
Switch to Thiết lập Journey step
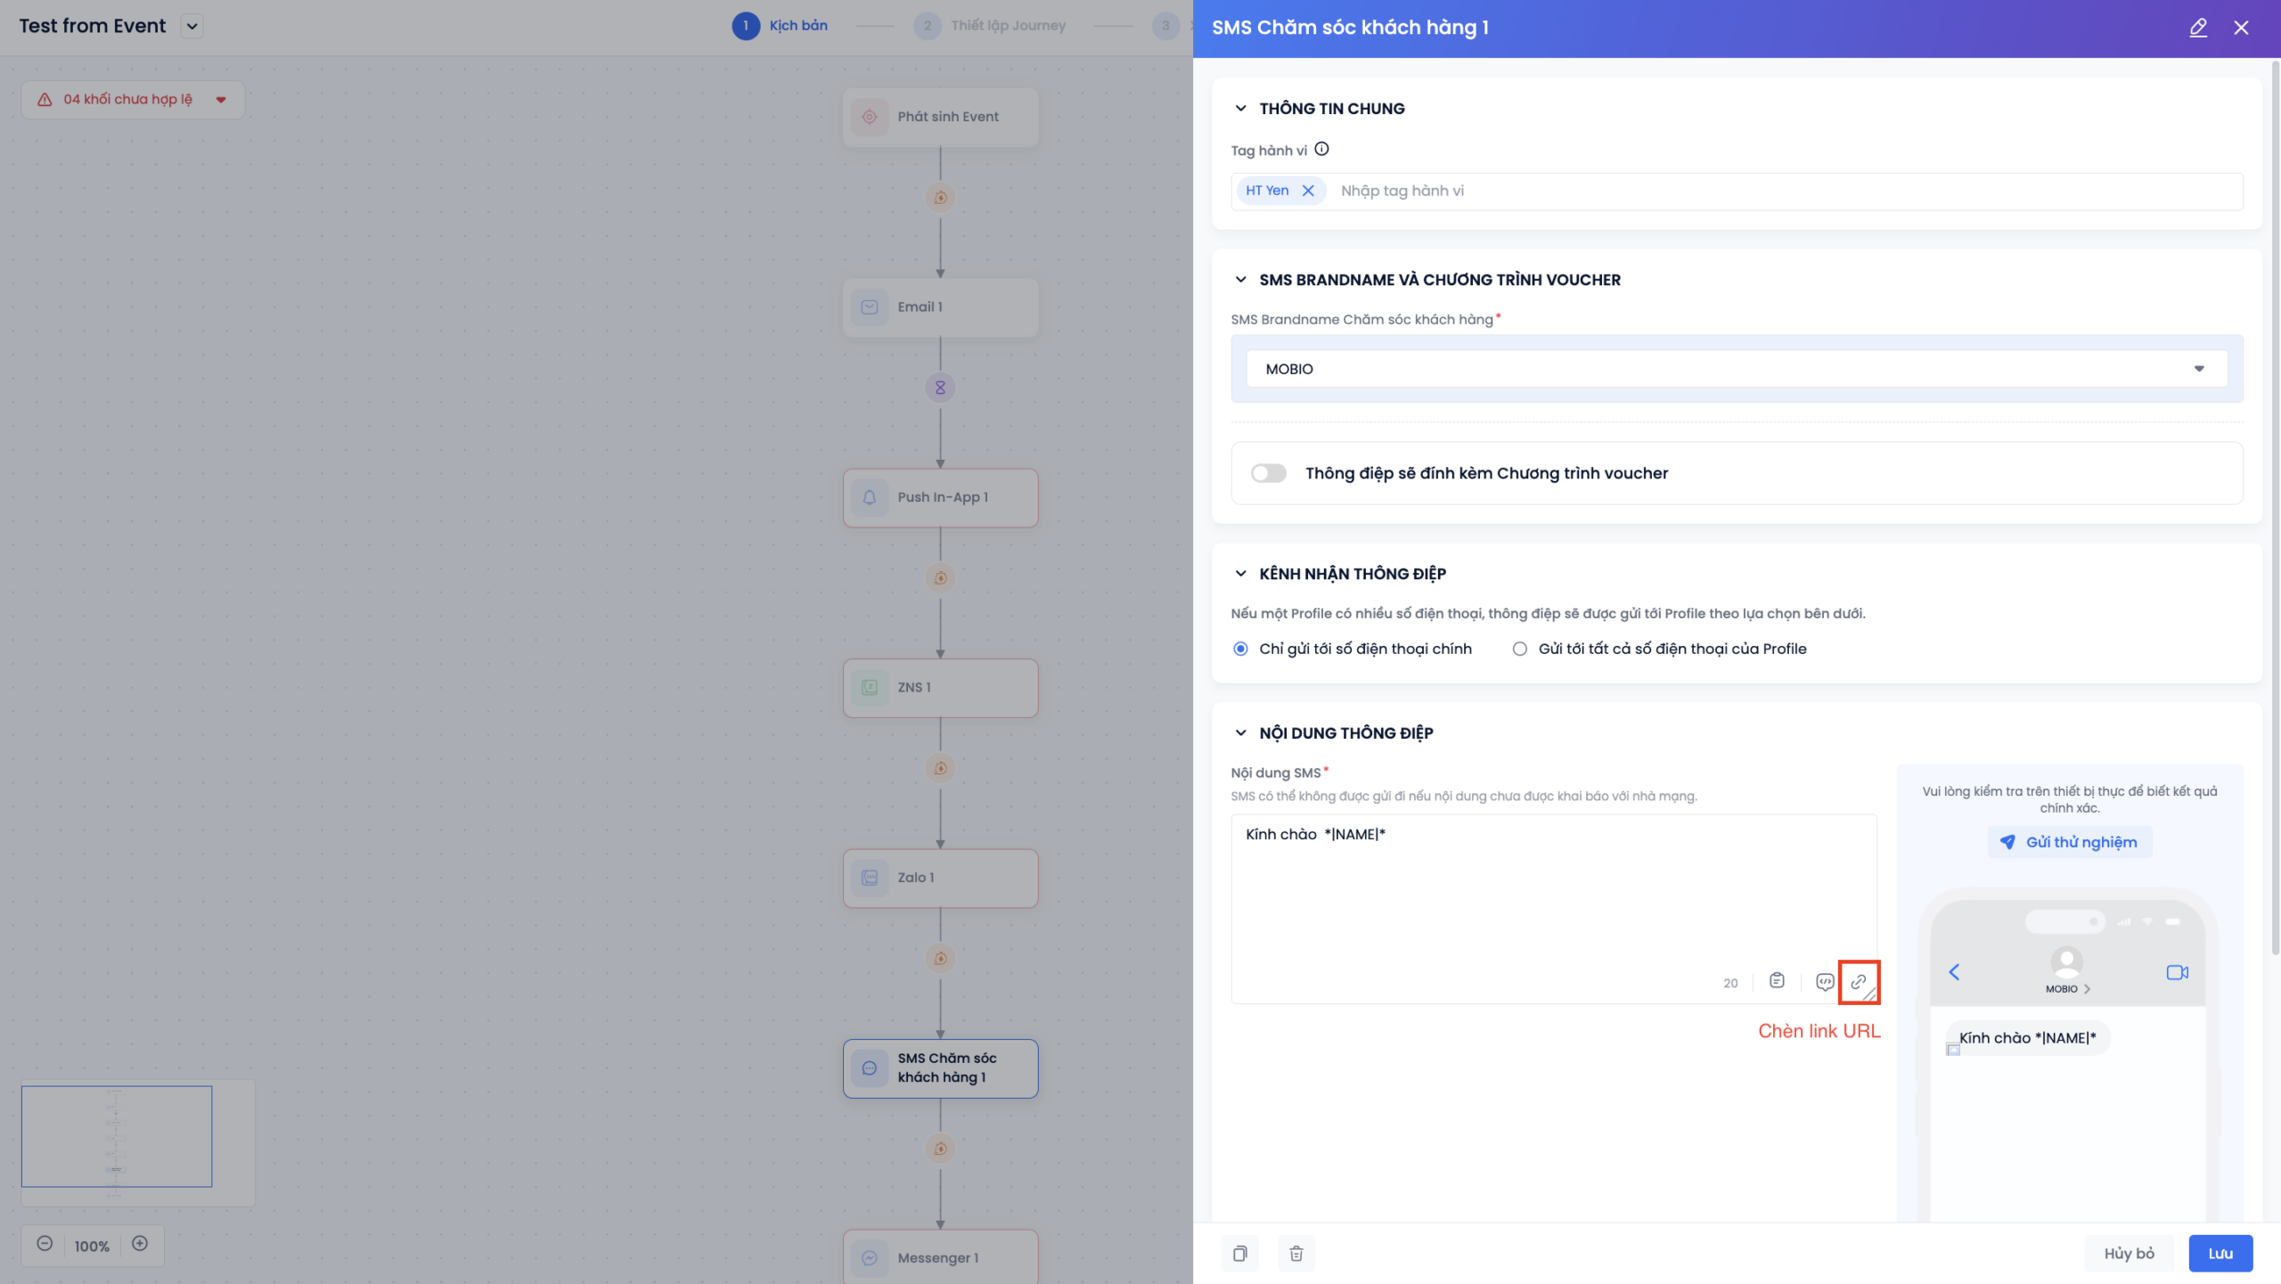pos(1007,26)
